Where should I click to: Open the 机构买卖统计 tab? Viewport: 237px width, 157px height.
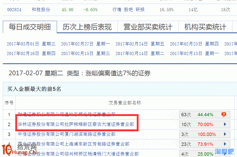[x=205, y=27]
